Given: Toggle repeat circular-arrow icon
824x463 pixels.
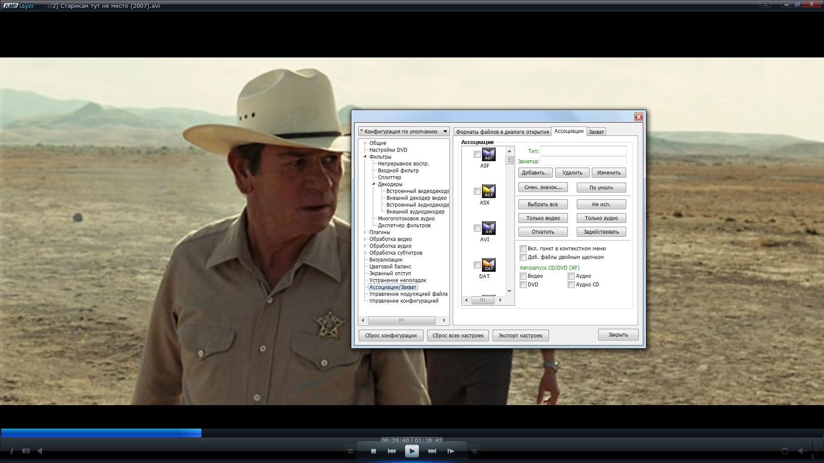Looking at the screenshot, I should point(785,451).
